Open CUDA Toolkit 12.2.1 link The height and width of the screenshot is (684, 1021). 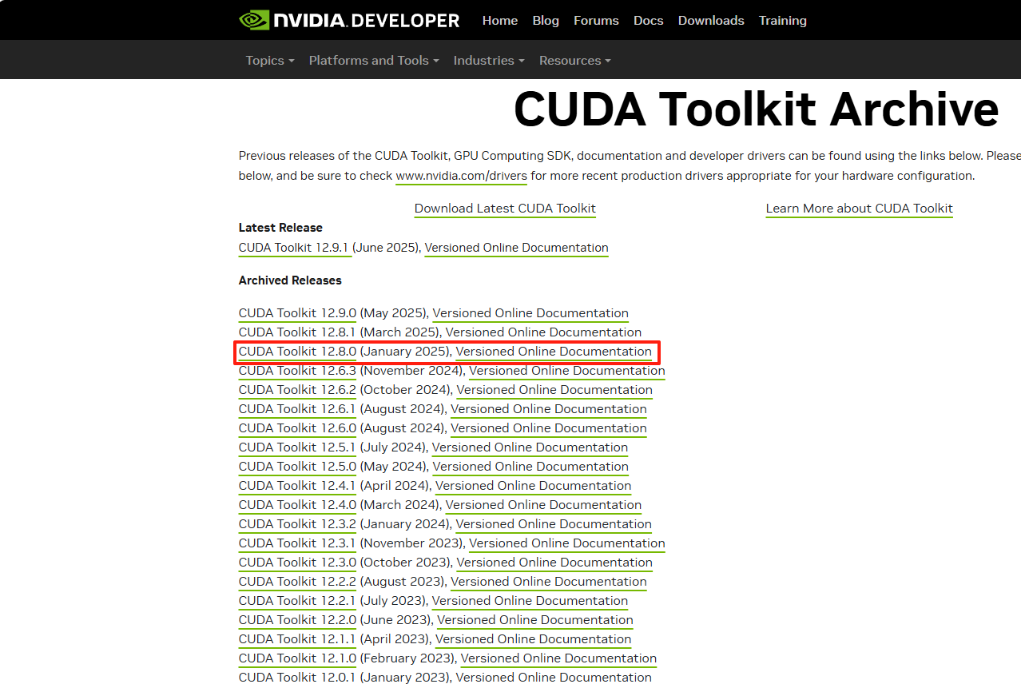pos(297,601)
